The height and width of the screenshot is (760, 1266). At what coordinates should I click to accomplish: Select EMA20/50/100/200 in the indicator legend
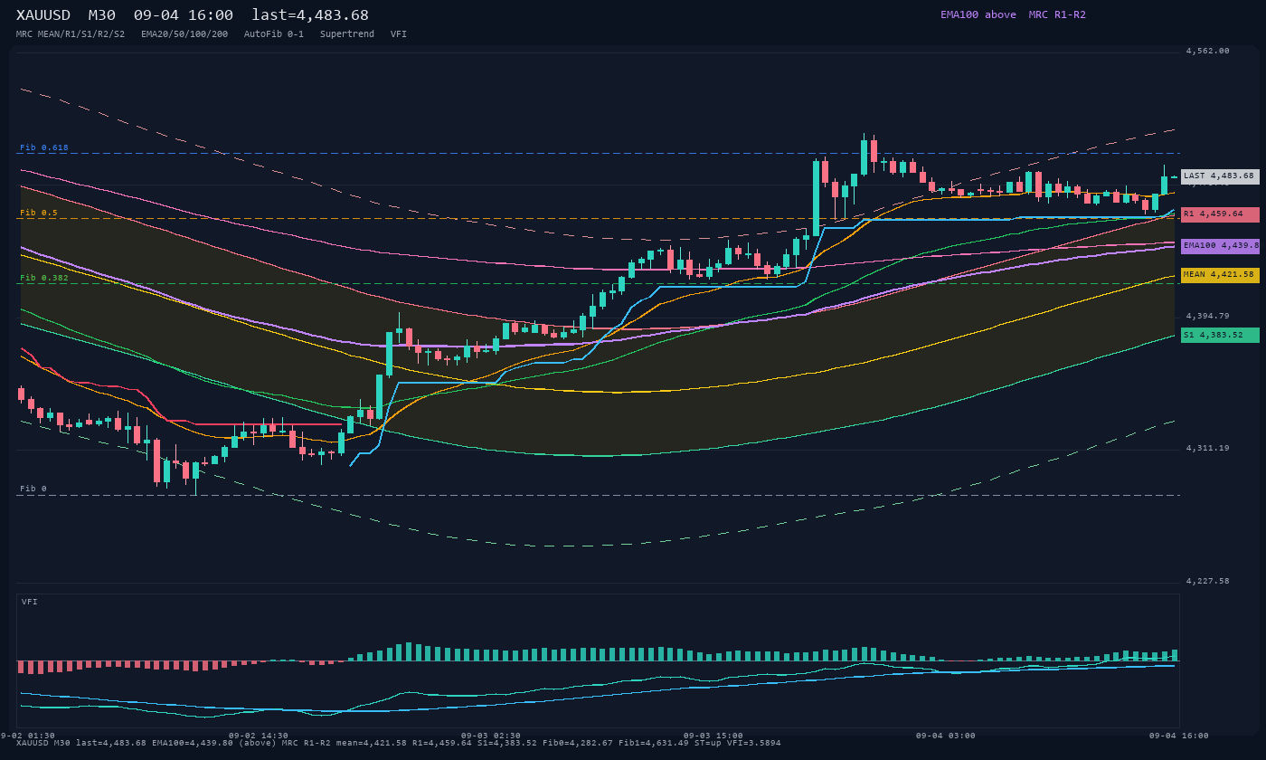[x=184, y=34]
